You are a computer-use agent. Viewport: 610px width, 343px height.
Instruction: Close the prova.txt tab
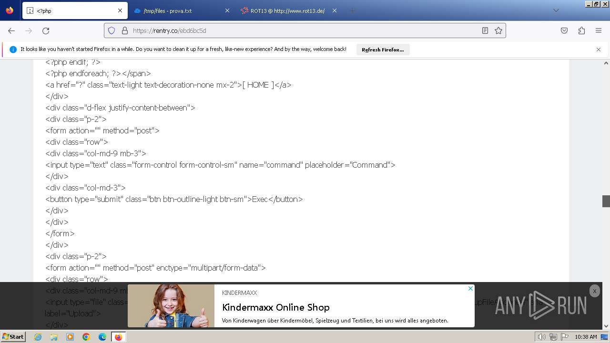(x=227, y=10)
